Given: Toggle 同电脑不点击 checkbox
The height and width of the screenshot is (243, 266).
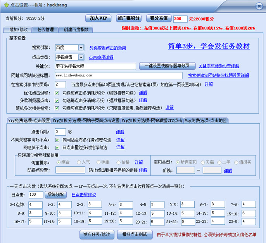Looking at the screenshot, I should coord(57,147).
